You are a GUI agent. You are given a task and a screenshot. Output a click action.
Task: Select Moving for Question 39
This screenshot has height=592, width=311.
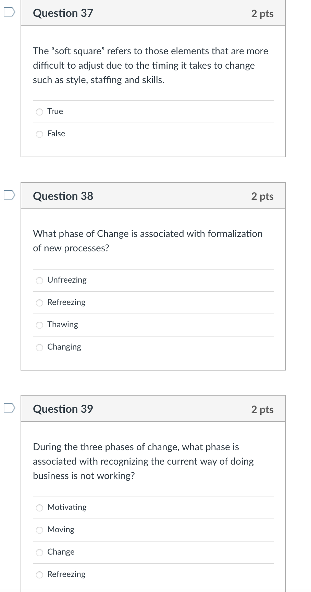pyautogui.click(x=39, y=530)
